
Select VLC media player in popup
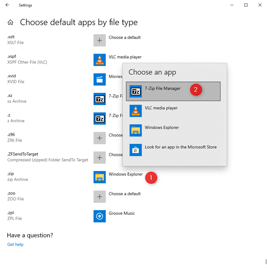(173, 111)
